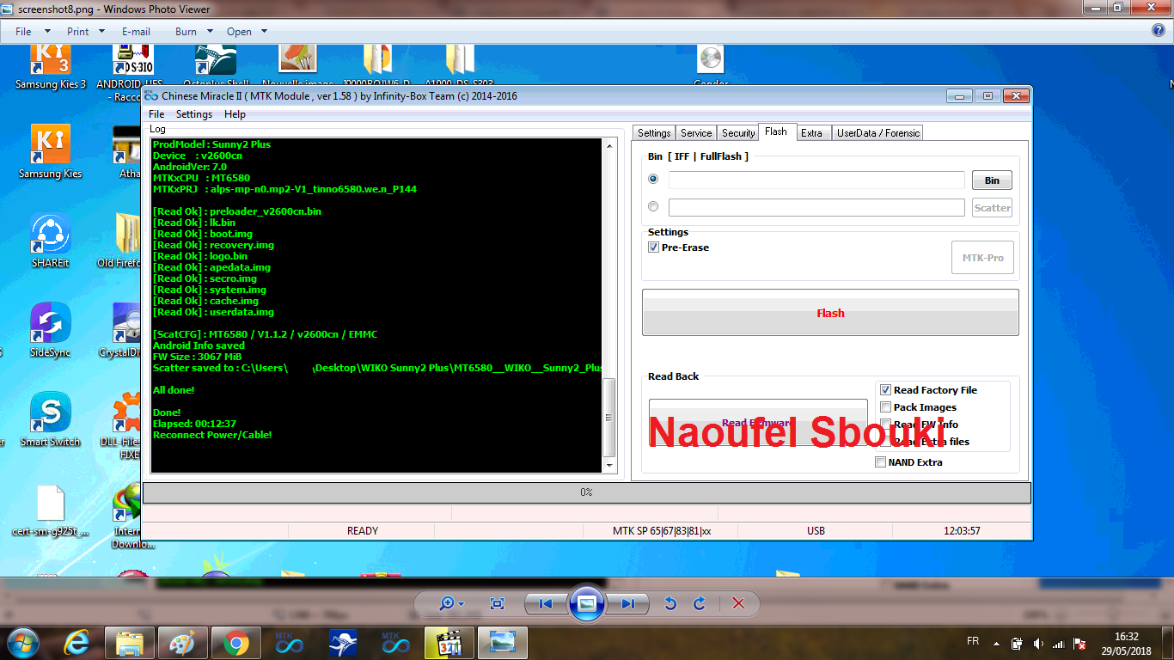Click Samsung Kies desktop icon

(51, 151)
